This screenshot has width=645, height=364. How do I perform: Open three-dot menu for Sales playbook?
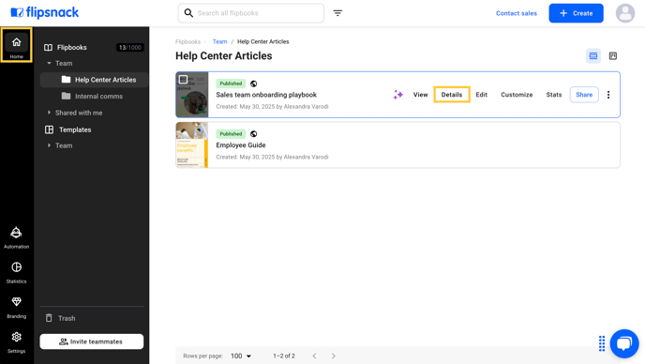[x=608, y=95]
